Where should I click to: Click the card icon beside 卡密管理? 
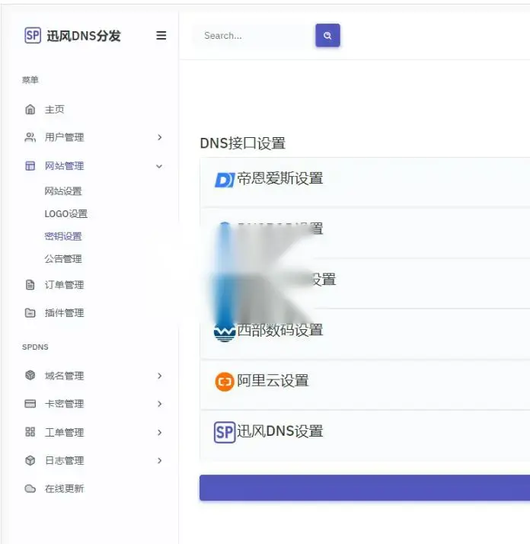point(30,404)
